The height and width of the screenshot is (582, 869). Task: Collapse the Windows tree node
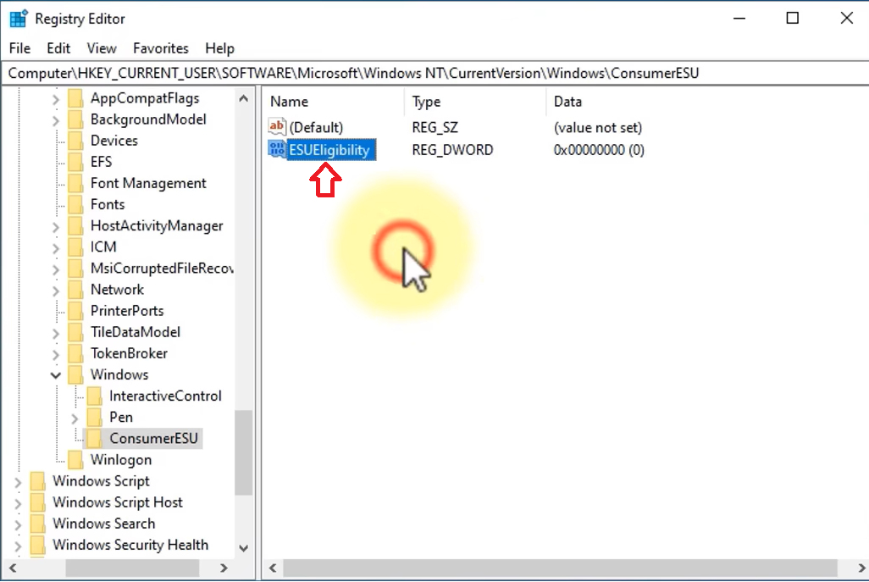pyautogui.click(x=56, y=374)
